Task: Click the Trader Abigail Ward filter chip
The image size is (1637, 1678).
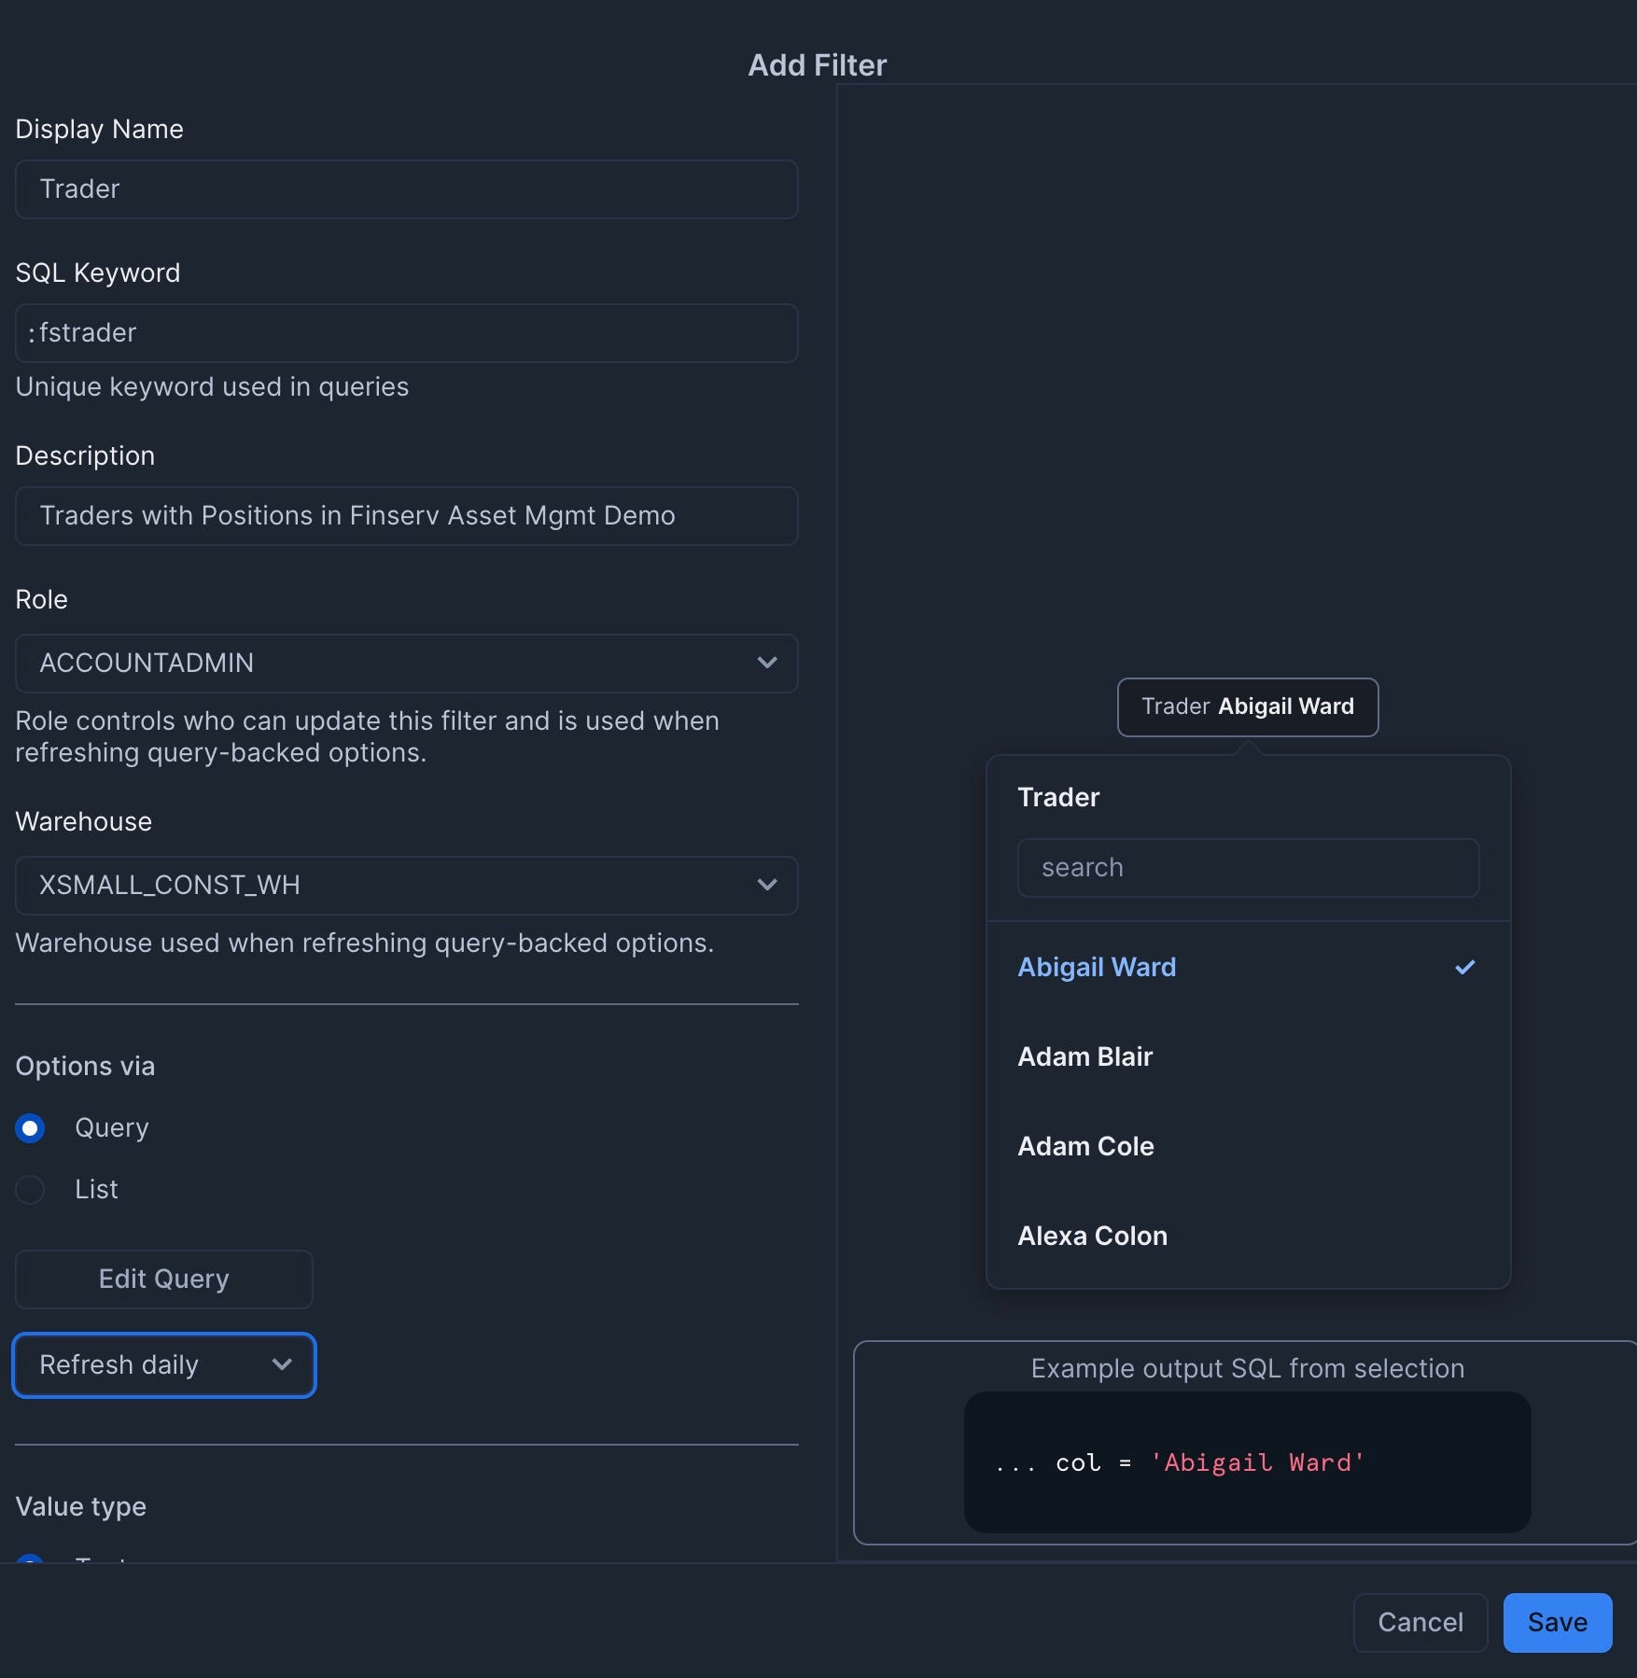Action: point(1247,706)
